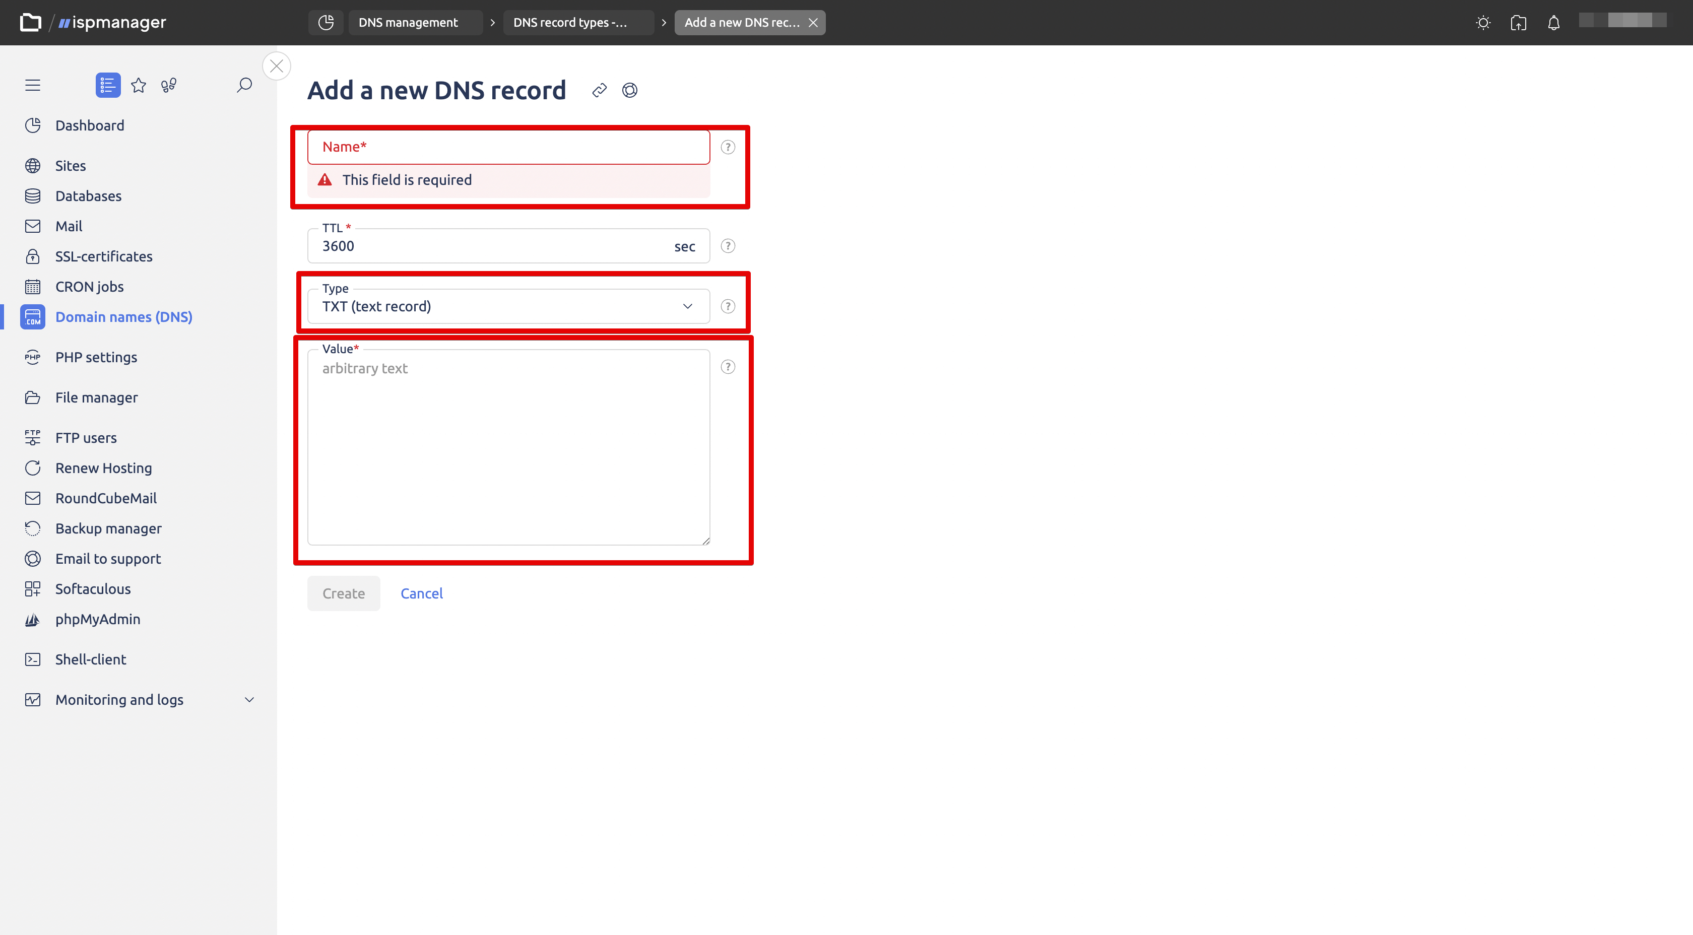Switch to DNS management tab
The height and width of the screenshot is (935, 1693).
point(415,22)
